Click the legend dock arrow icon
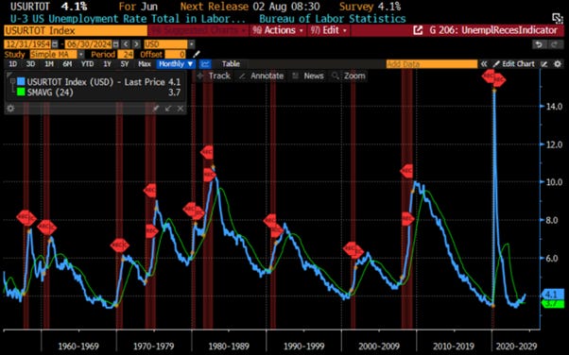 (168, 109)
